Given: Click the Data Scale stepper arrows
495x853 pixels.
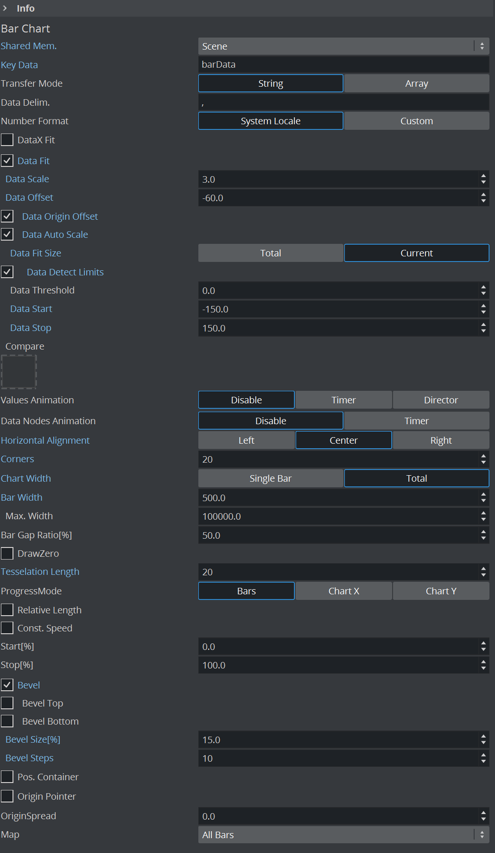Looking at the screenshot, I should (x=483, y=179).
